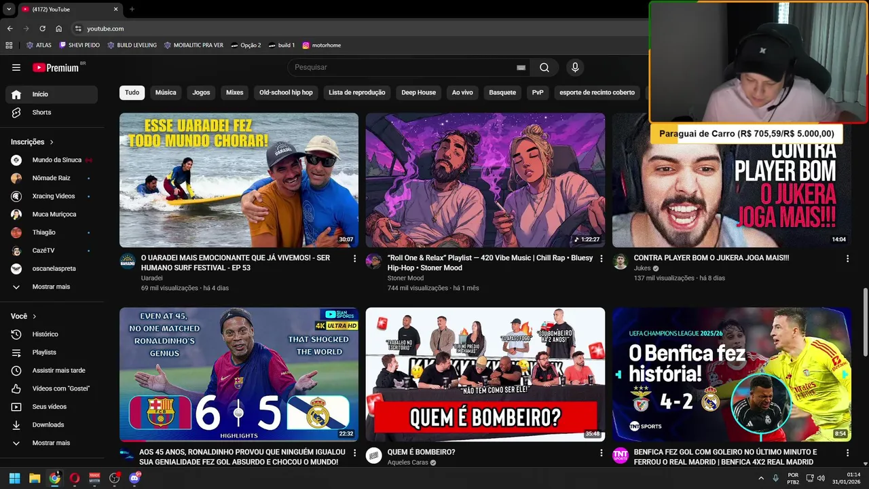Select the Jogos filter chip
Screen dimensions: 869x489
click(201, 92)
